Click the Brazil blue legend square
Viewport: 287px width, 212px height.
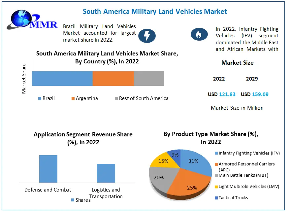pos(40,98)
